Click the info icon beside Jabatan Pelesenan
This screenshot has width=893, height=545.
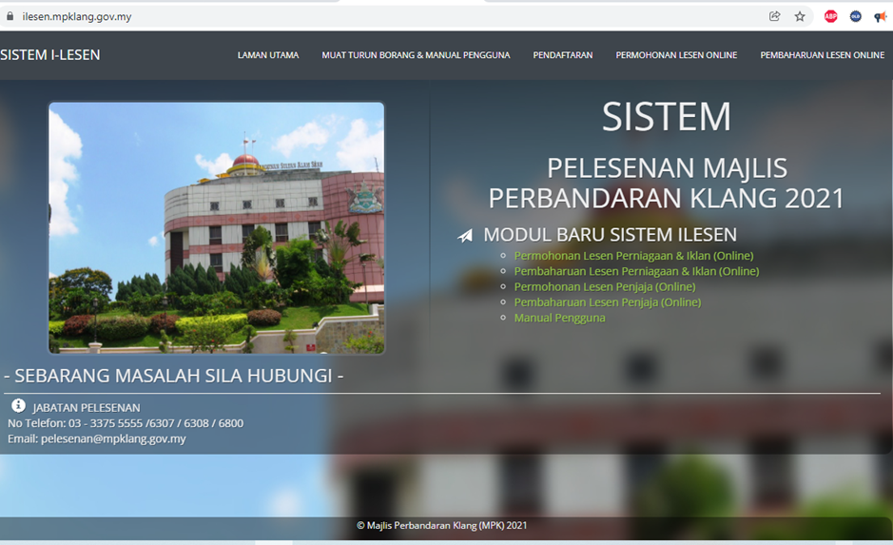(x=18, y=405)
